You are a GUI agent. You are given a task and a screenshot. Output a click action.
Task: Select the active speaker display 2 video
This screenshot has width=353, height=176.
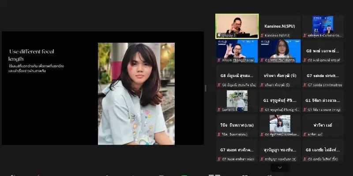[x=237, y=25]
